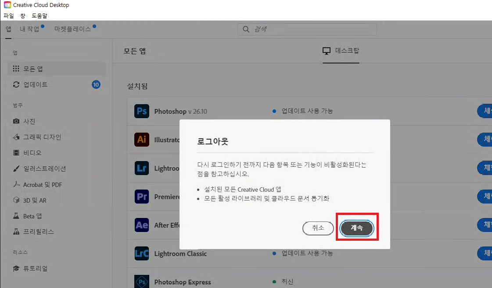Click the Illustrator app icon
Viewport: 492px width, 288px height.
point(141,140)
